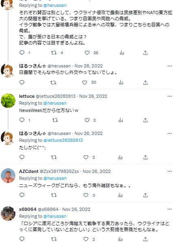
Task: Retweet the post with 4 retweets
Action: click(54, 53)
